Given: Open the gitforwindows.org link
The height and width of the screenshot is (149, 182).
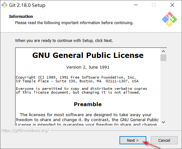Looking at the screenshot, I should (25, 131).
